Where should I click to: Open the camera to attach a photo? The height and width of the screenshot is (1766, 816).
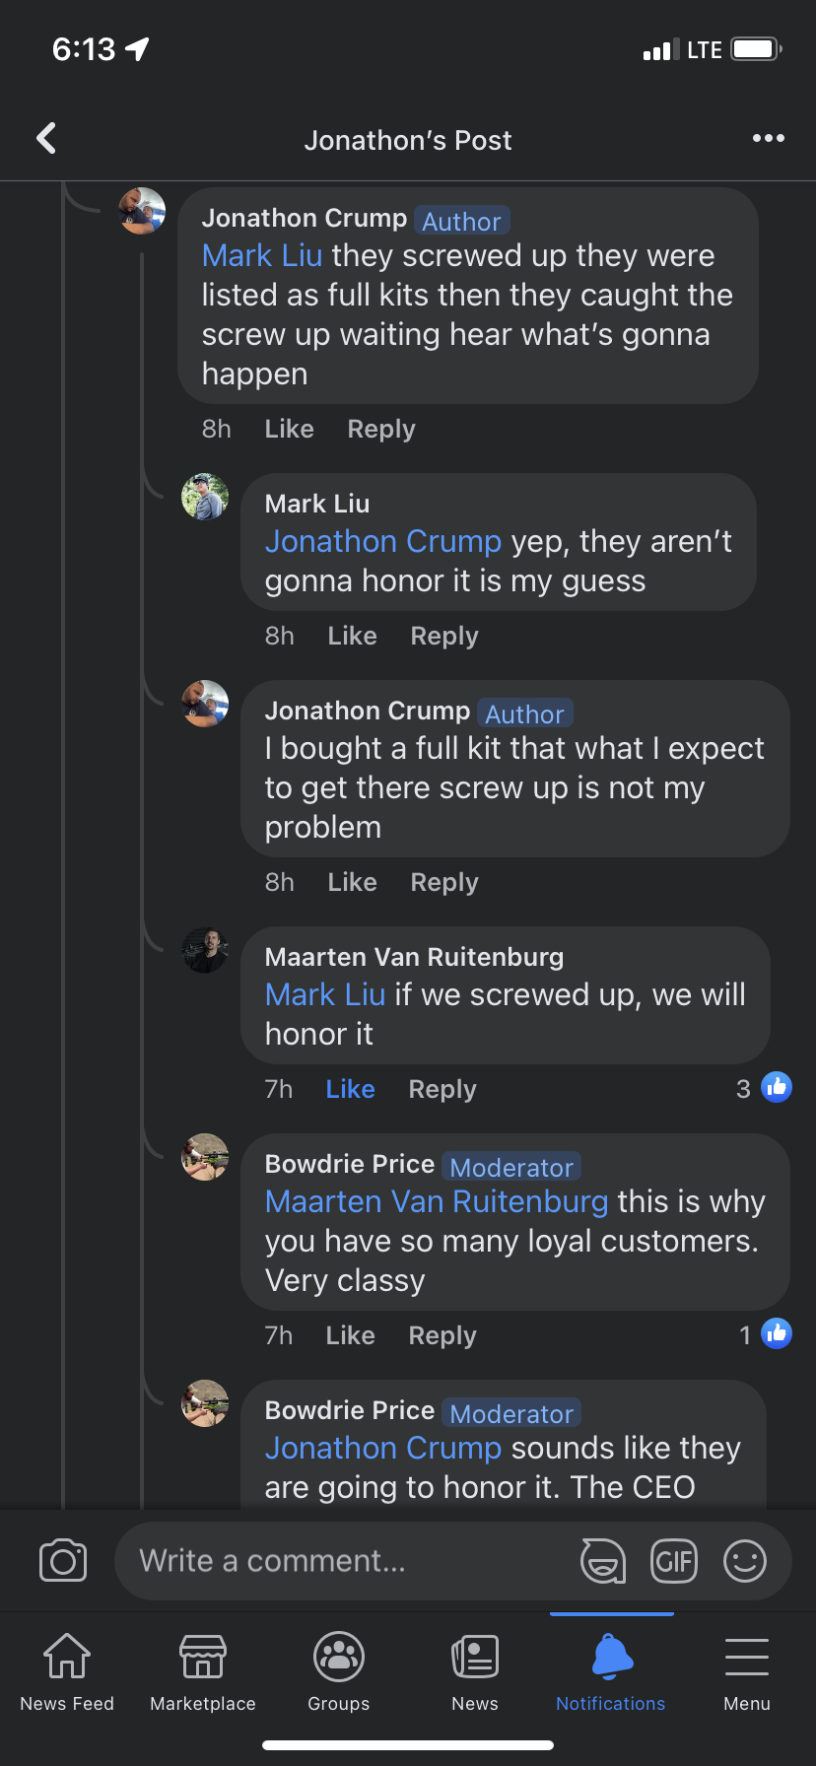(x=63, y=1561)
